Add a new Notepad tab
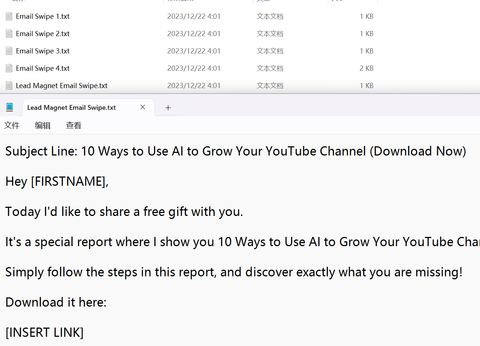Viewport: 480px width, 346px height. (x=168, y=108)
